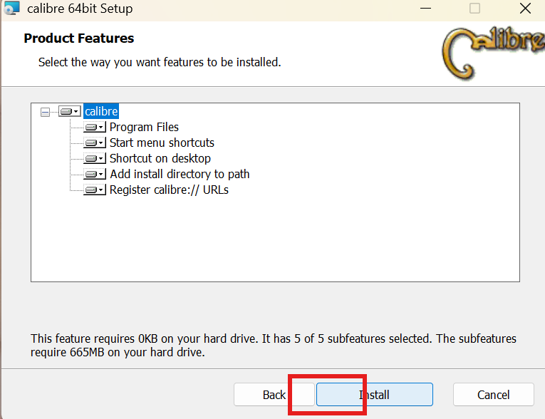This screenshot has height=419, width=545.
Task: Open the calibre root feature install dropdown
Action: coord(70,111)
